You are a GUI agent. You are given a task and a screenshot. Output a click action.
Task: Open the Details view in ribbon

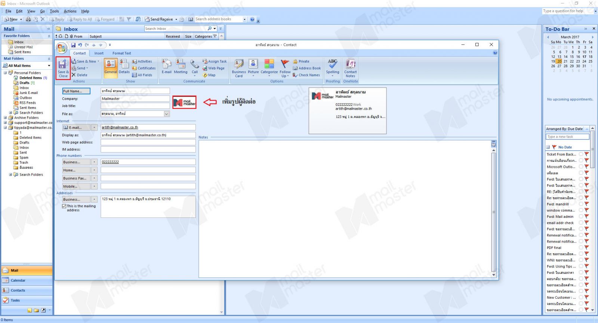[x=124, y=67]
